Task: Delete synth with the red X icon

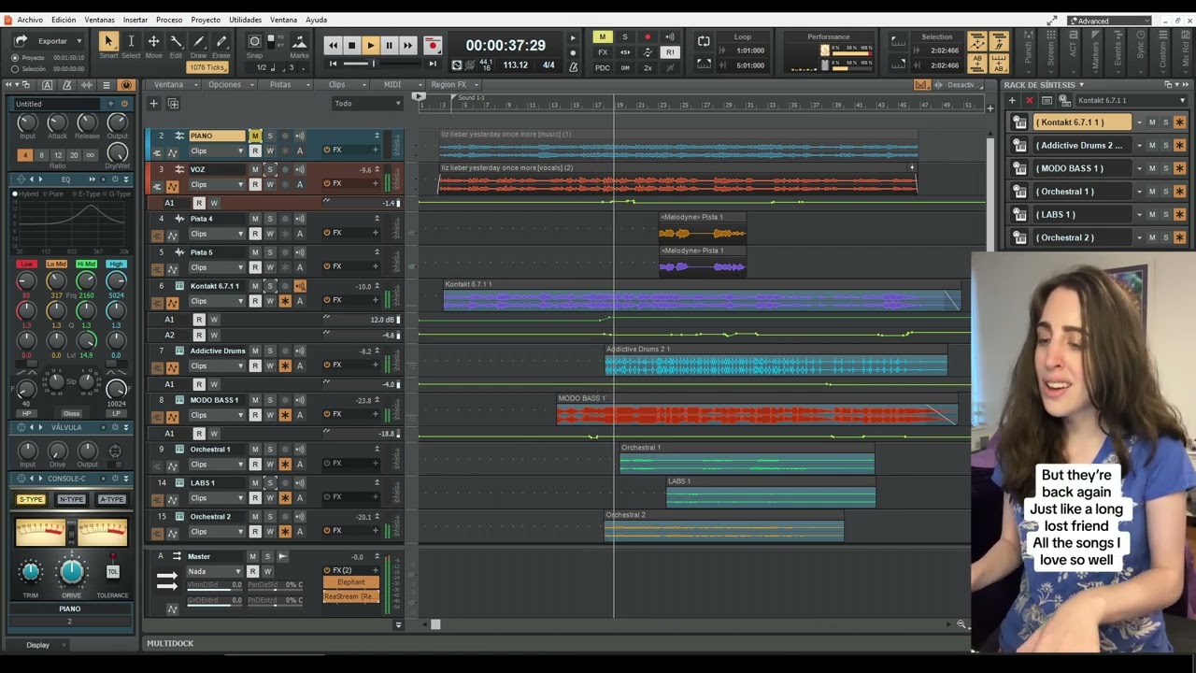Action: tap(1030, 100)
